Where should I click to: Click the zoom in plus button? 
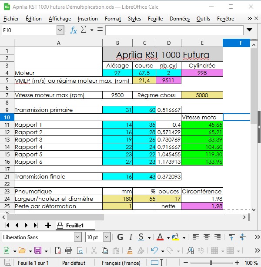click(237, 263)
